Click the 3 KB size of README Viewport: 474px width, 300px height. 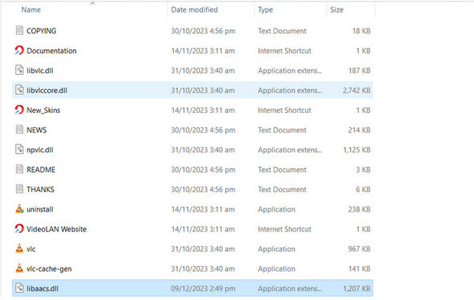pos(363,170)
